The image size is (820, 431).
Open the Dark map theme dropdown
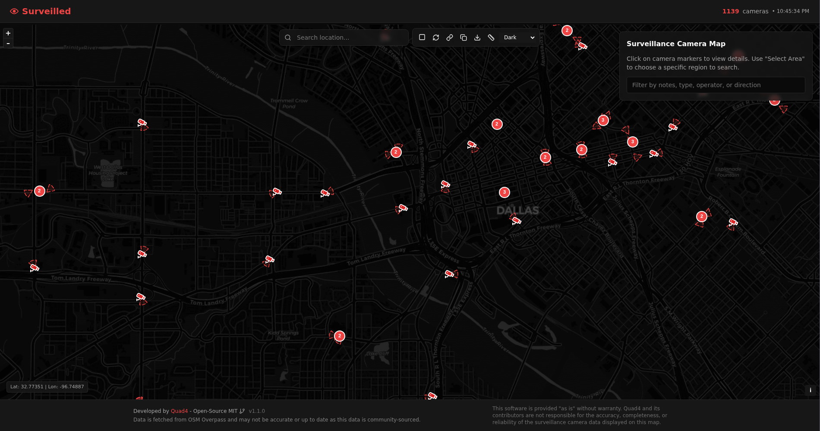pos(519,38)
